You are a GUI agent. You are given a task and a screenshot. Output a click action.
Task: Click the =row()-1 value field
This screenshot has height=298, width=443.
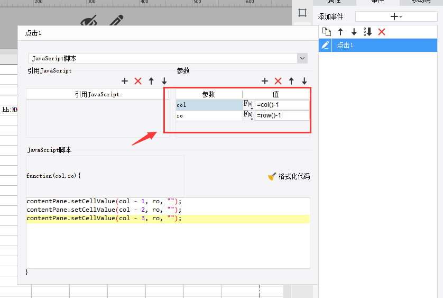(282, 115)
